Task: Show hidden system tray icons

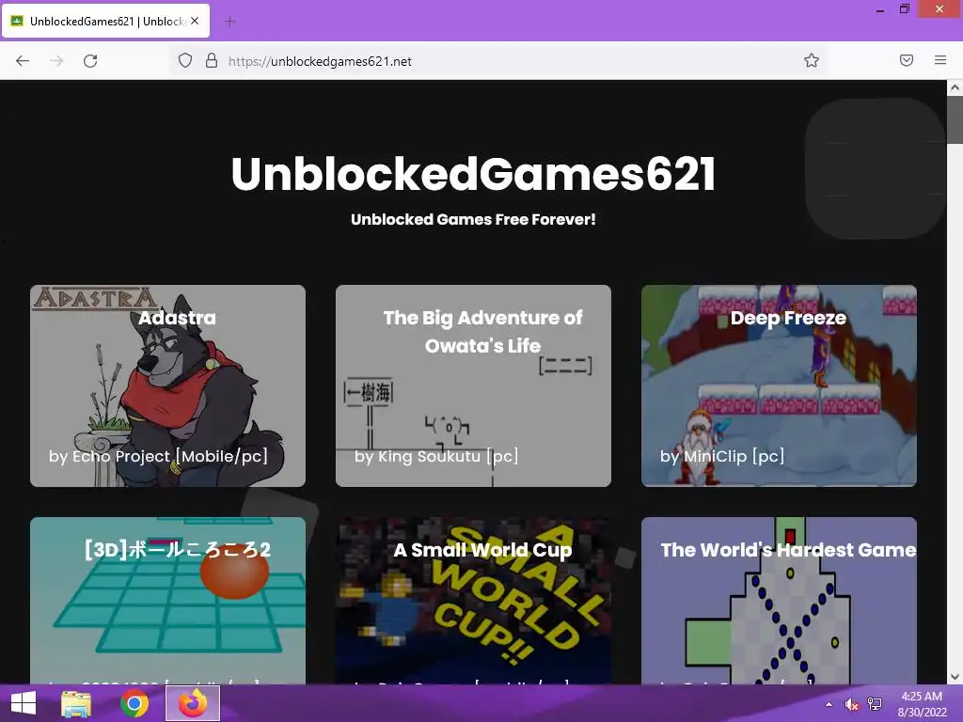Action: coord(829,704)
